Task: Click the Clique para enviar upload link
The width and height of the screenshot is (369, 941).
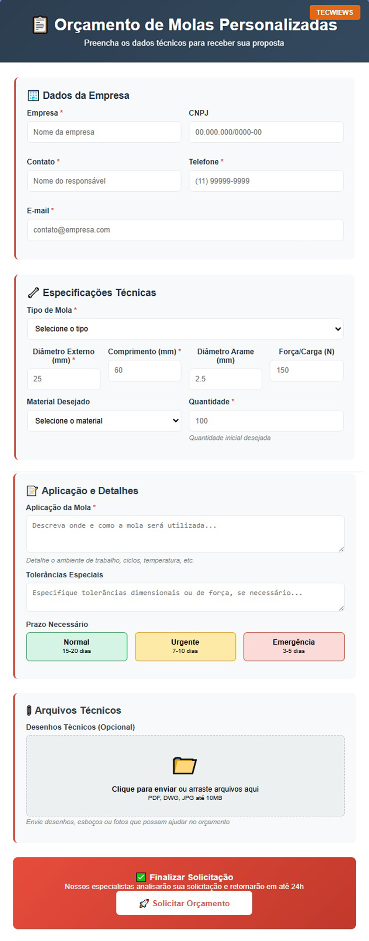Action: (x=144, y=789)
